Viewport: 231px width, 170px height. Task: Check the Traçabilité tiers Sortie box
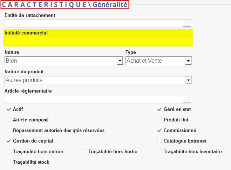click(84, 152)
